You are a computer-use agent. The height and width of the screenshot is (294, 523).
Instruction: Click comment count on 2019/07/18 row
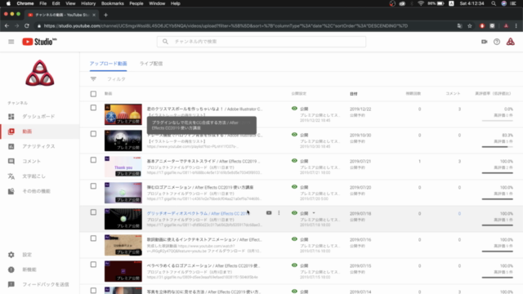coord(459,214)
